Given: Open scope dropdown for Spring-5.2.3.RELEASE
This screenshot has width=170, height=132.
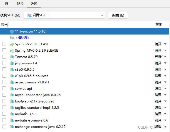Looking at the screenshot, I should coord(165,44).
